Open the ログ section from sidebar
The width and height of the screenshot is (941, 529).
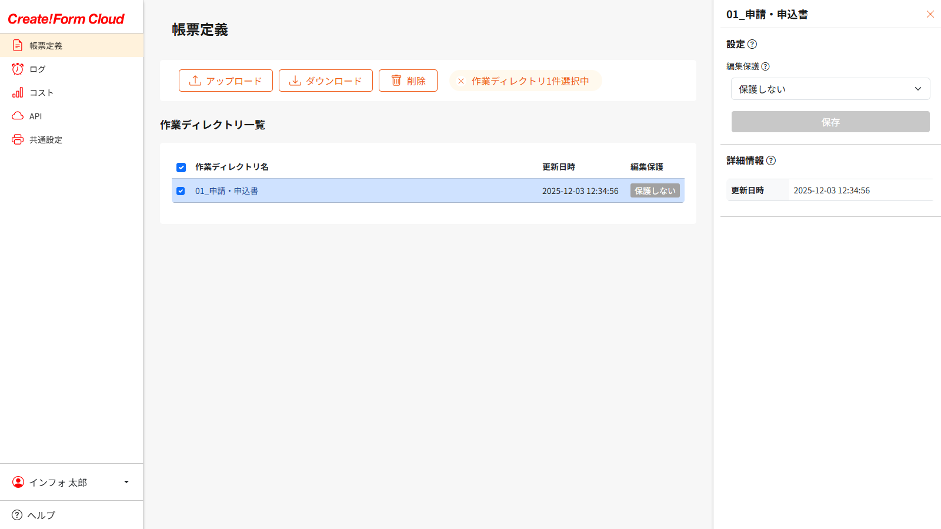[x=36, y=69]
